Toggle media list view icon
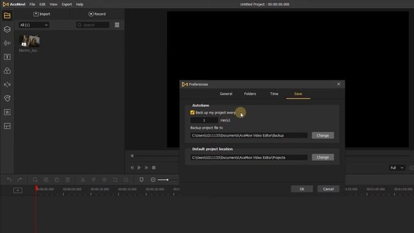 (x=117, y=25)
